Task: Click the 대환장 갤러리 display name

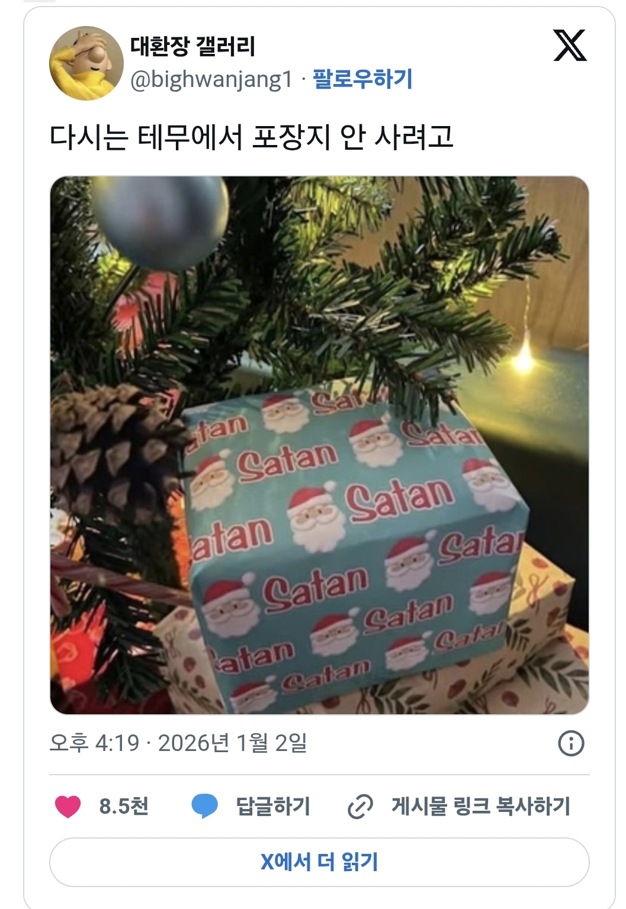Action: pos(192,46)
